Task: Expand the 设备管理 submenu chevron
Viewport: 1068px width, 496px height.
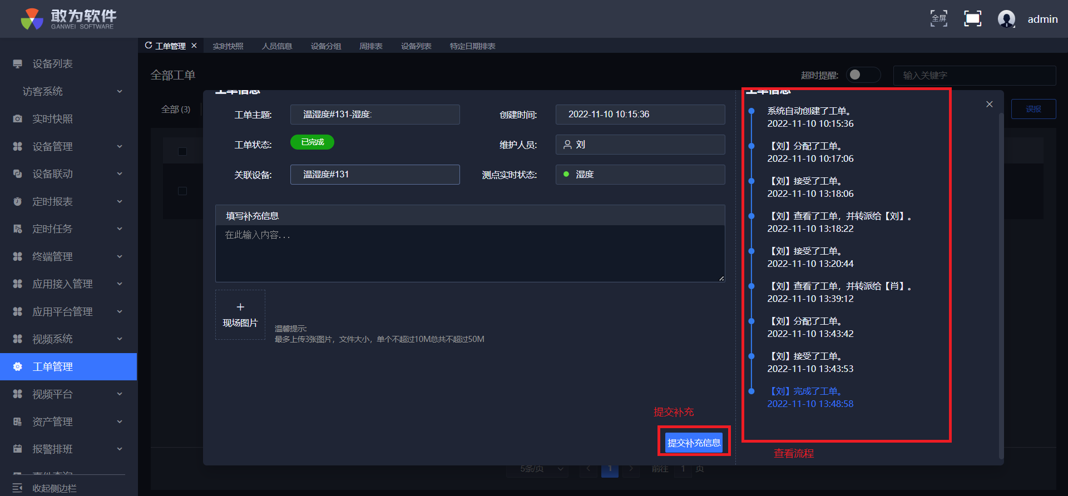Action: pos(120,146)
